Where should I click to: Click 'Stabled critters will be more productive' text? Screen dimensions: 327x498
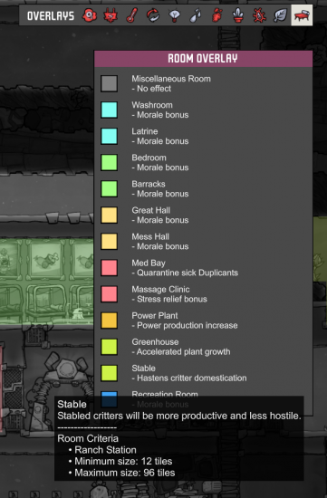pos(179,416)
